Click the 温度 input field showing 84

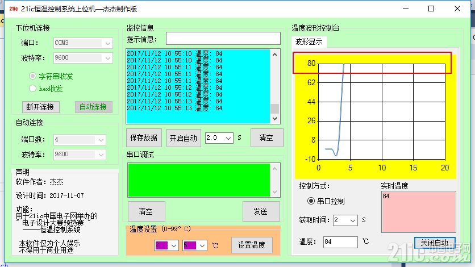tap(340, 242)
